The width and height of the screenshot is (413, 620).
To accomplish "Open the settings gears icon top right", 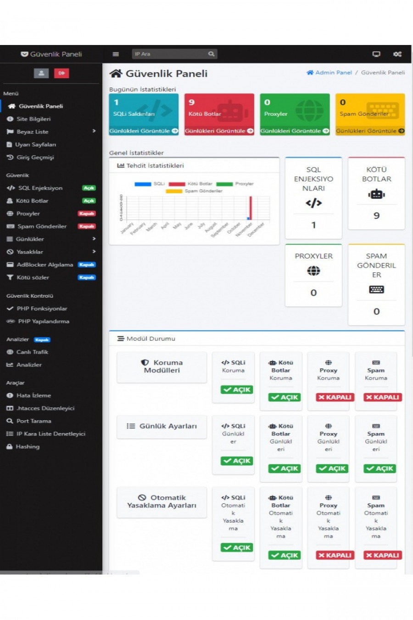I will click(397, 54).
